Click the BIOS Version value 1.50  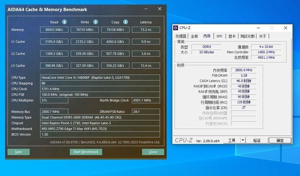click(100, 134)
